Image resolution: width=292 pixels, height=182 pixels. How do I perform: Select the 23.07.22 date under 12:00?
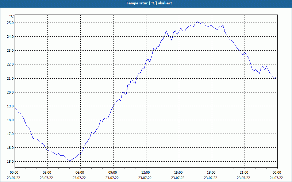tap(145, 178)
